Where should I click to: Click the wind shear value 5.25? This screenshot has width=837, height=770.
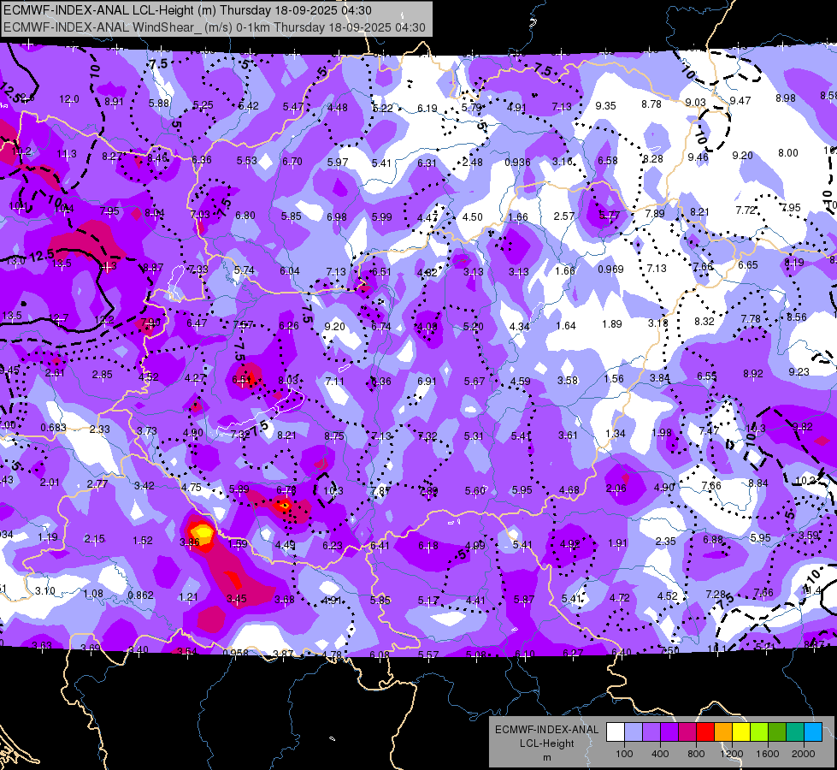(x=203, y=105)
